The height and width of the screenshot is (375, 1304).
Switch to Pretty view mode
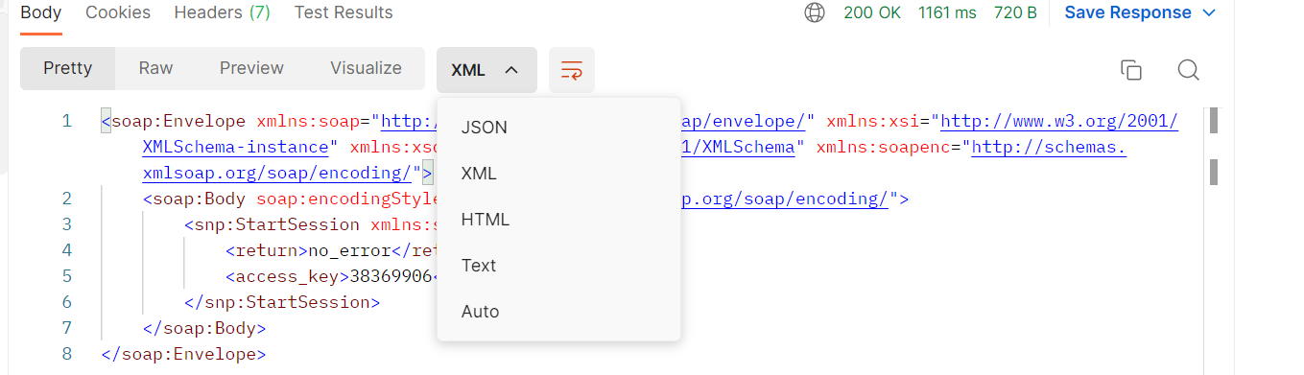click(x=68, y=68)
